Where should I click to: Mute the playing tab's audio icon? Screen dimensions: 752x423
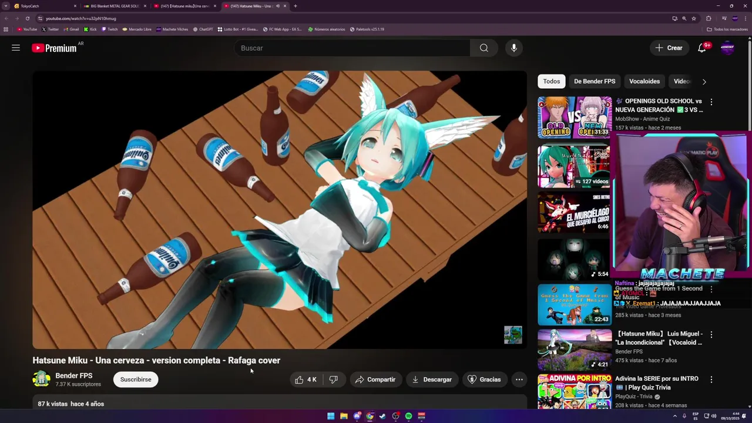[x=278, y=6]
